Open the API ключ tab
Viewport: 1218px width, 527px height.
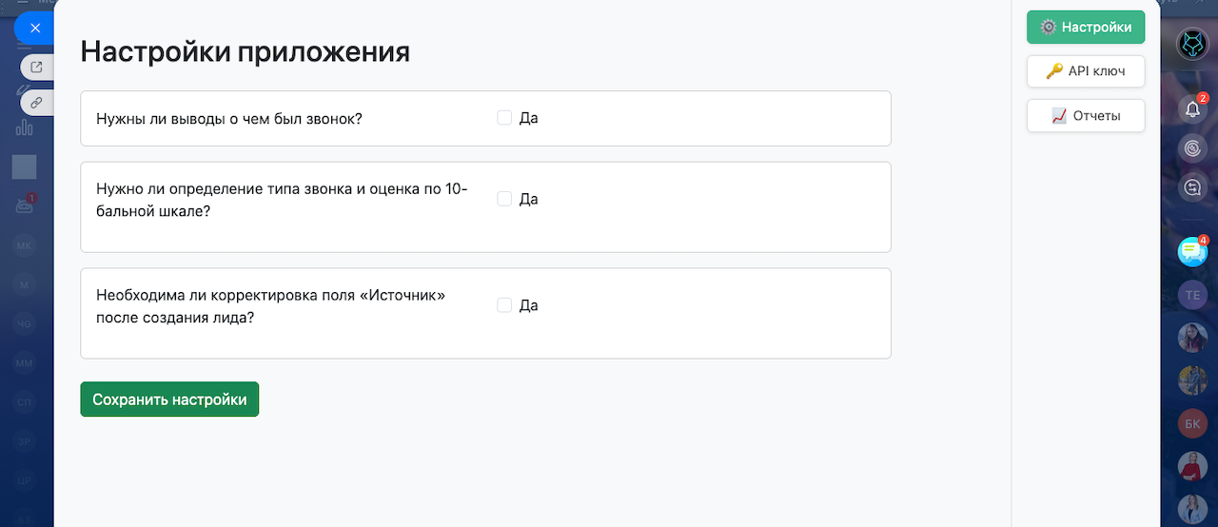(x=1086, y=71)
